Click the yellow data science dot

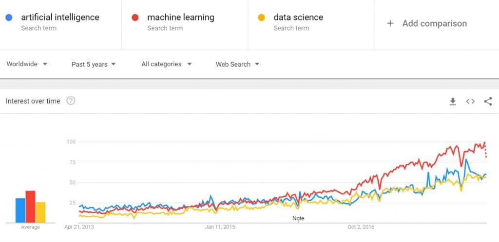(x=261, y=18)
